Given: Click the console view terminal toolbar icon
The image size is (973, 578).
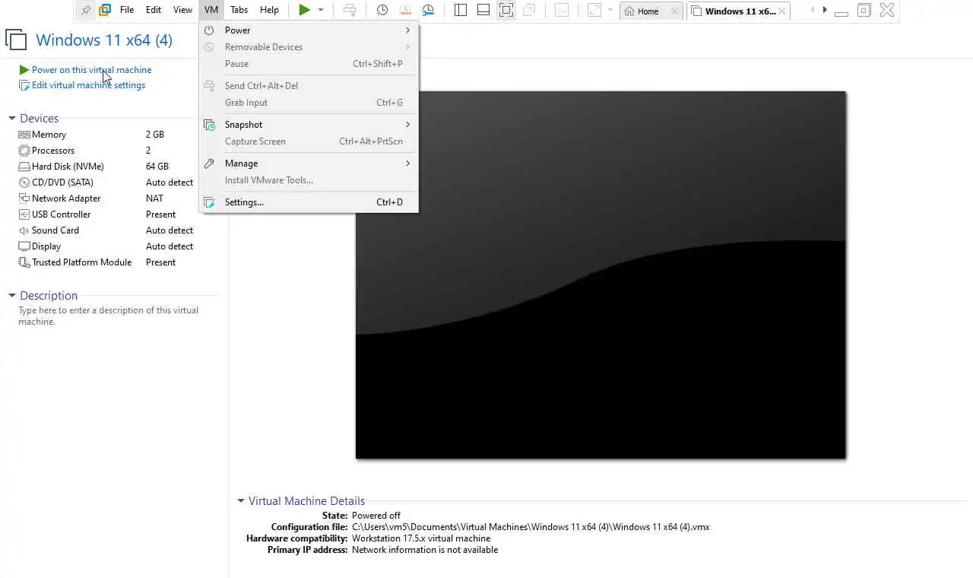Looking at the screenshot, I should point(561,10).
